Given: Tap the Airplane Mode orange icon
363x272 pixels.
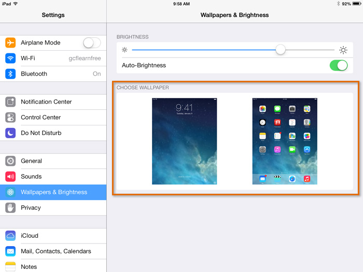Looking at the screenshot, I should click(10, 42).
